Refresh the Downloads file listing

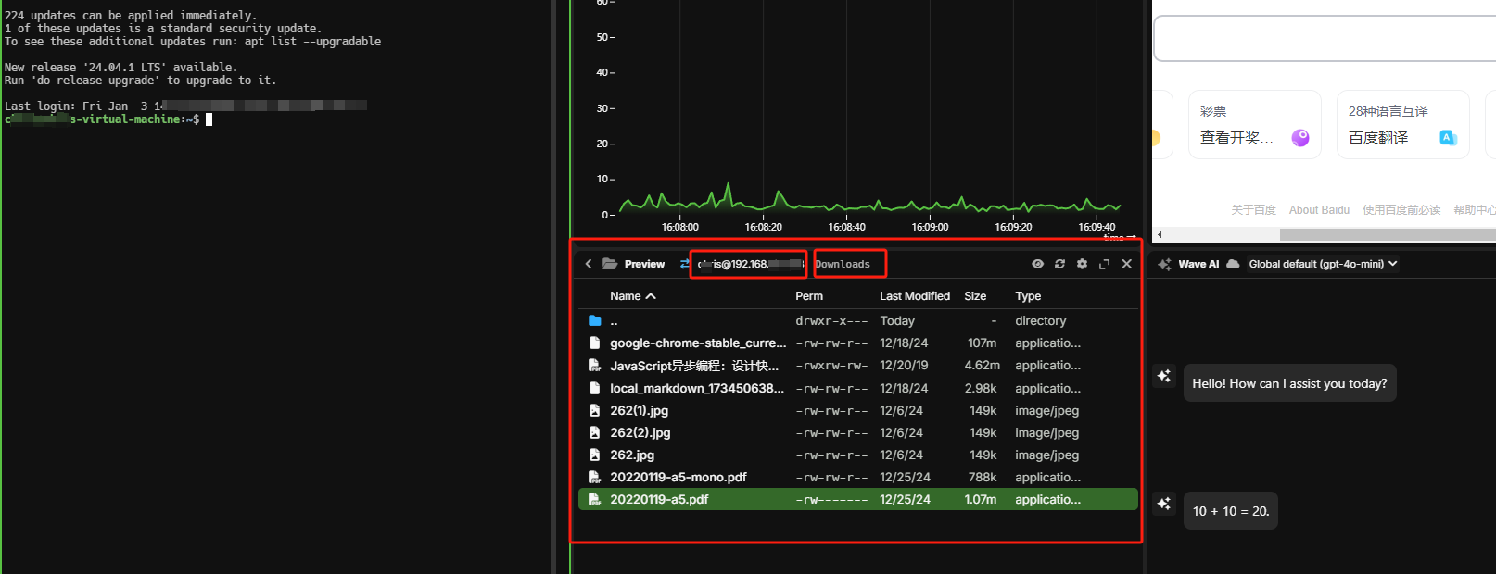pyautogui.click(x=1059, y=264)
